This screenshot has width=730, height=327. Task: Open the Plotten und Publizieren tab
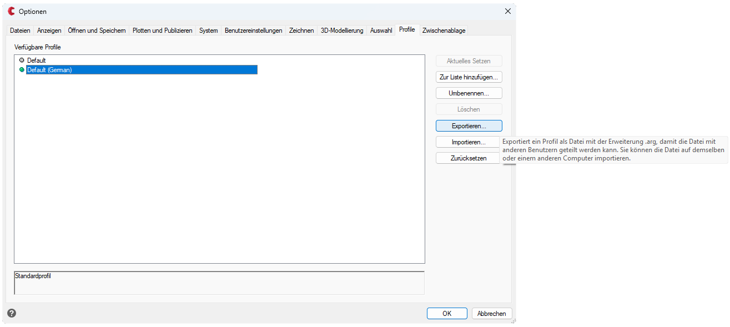click(x=162, y=31)
